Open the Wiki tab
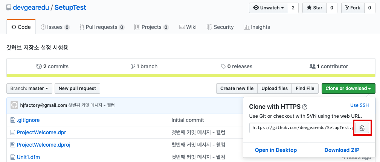380x162 pixels. coord(188,27)
